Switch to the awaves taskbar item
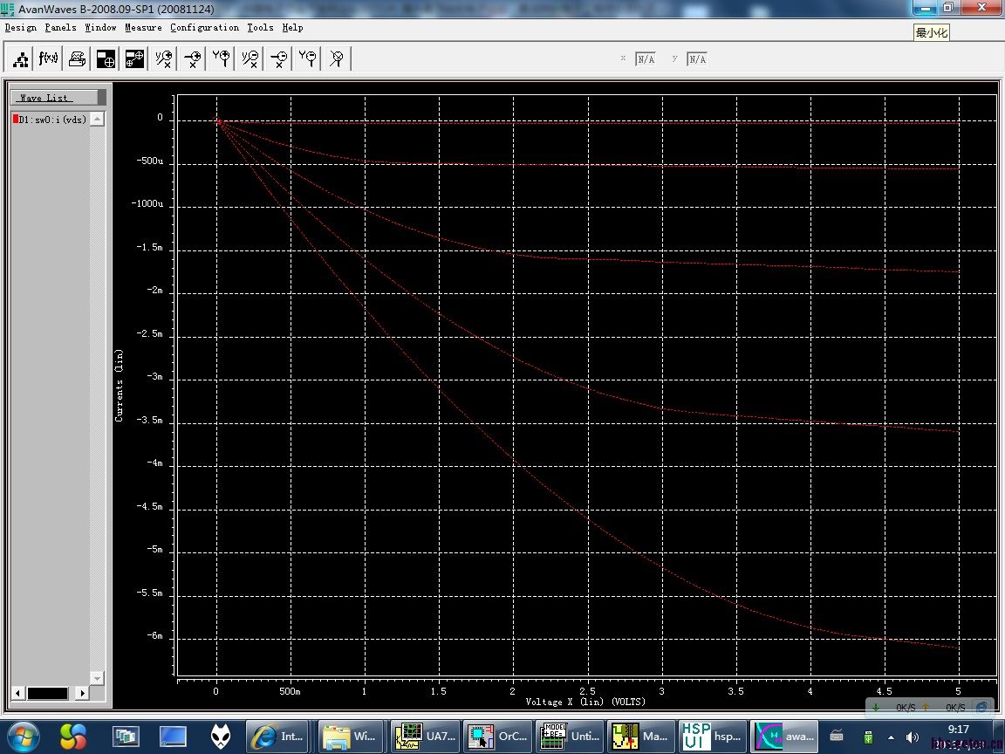Screen dimensions: 1005x754 click(x=784, y=736)
